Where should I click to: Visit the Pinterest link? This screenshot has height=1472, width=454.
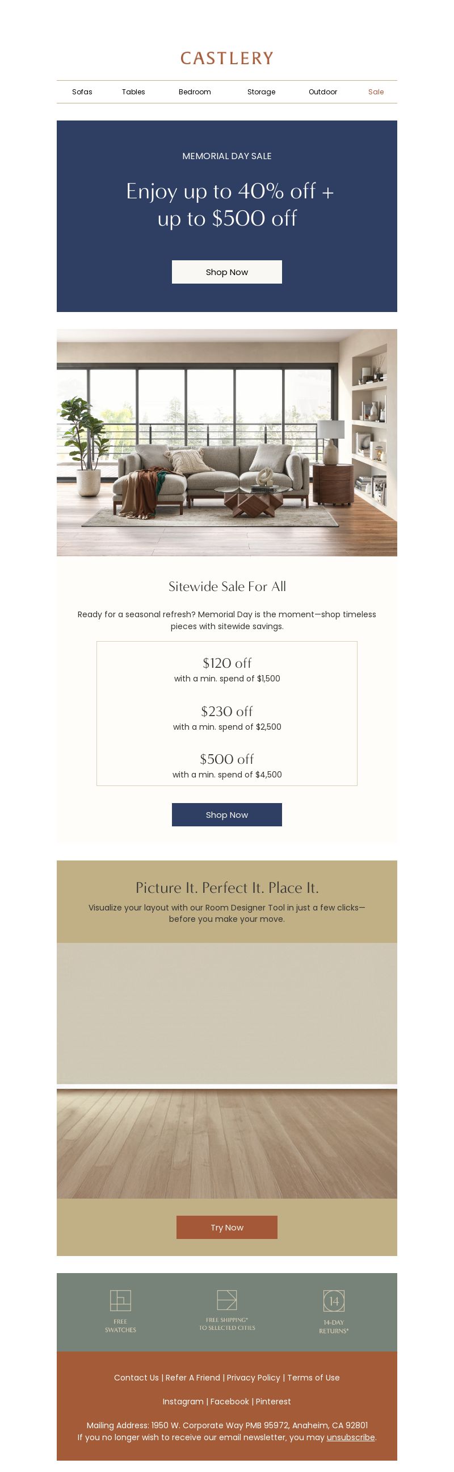point(273,1402)
